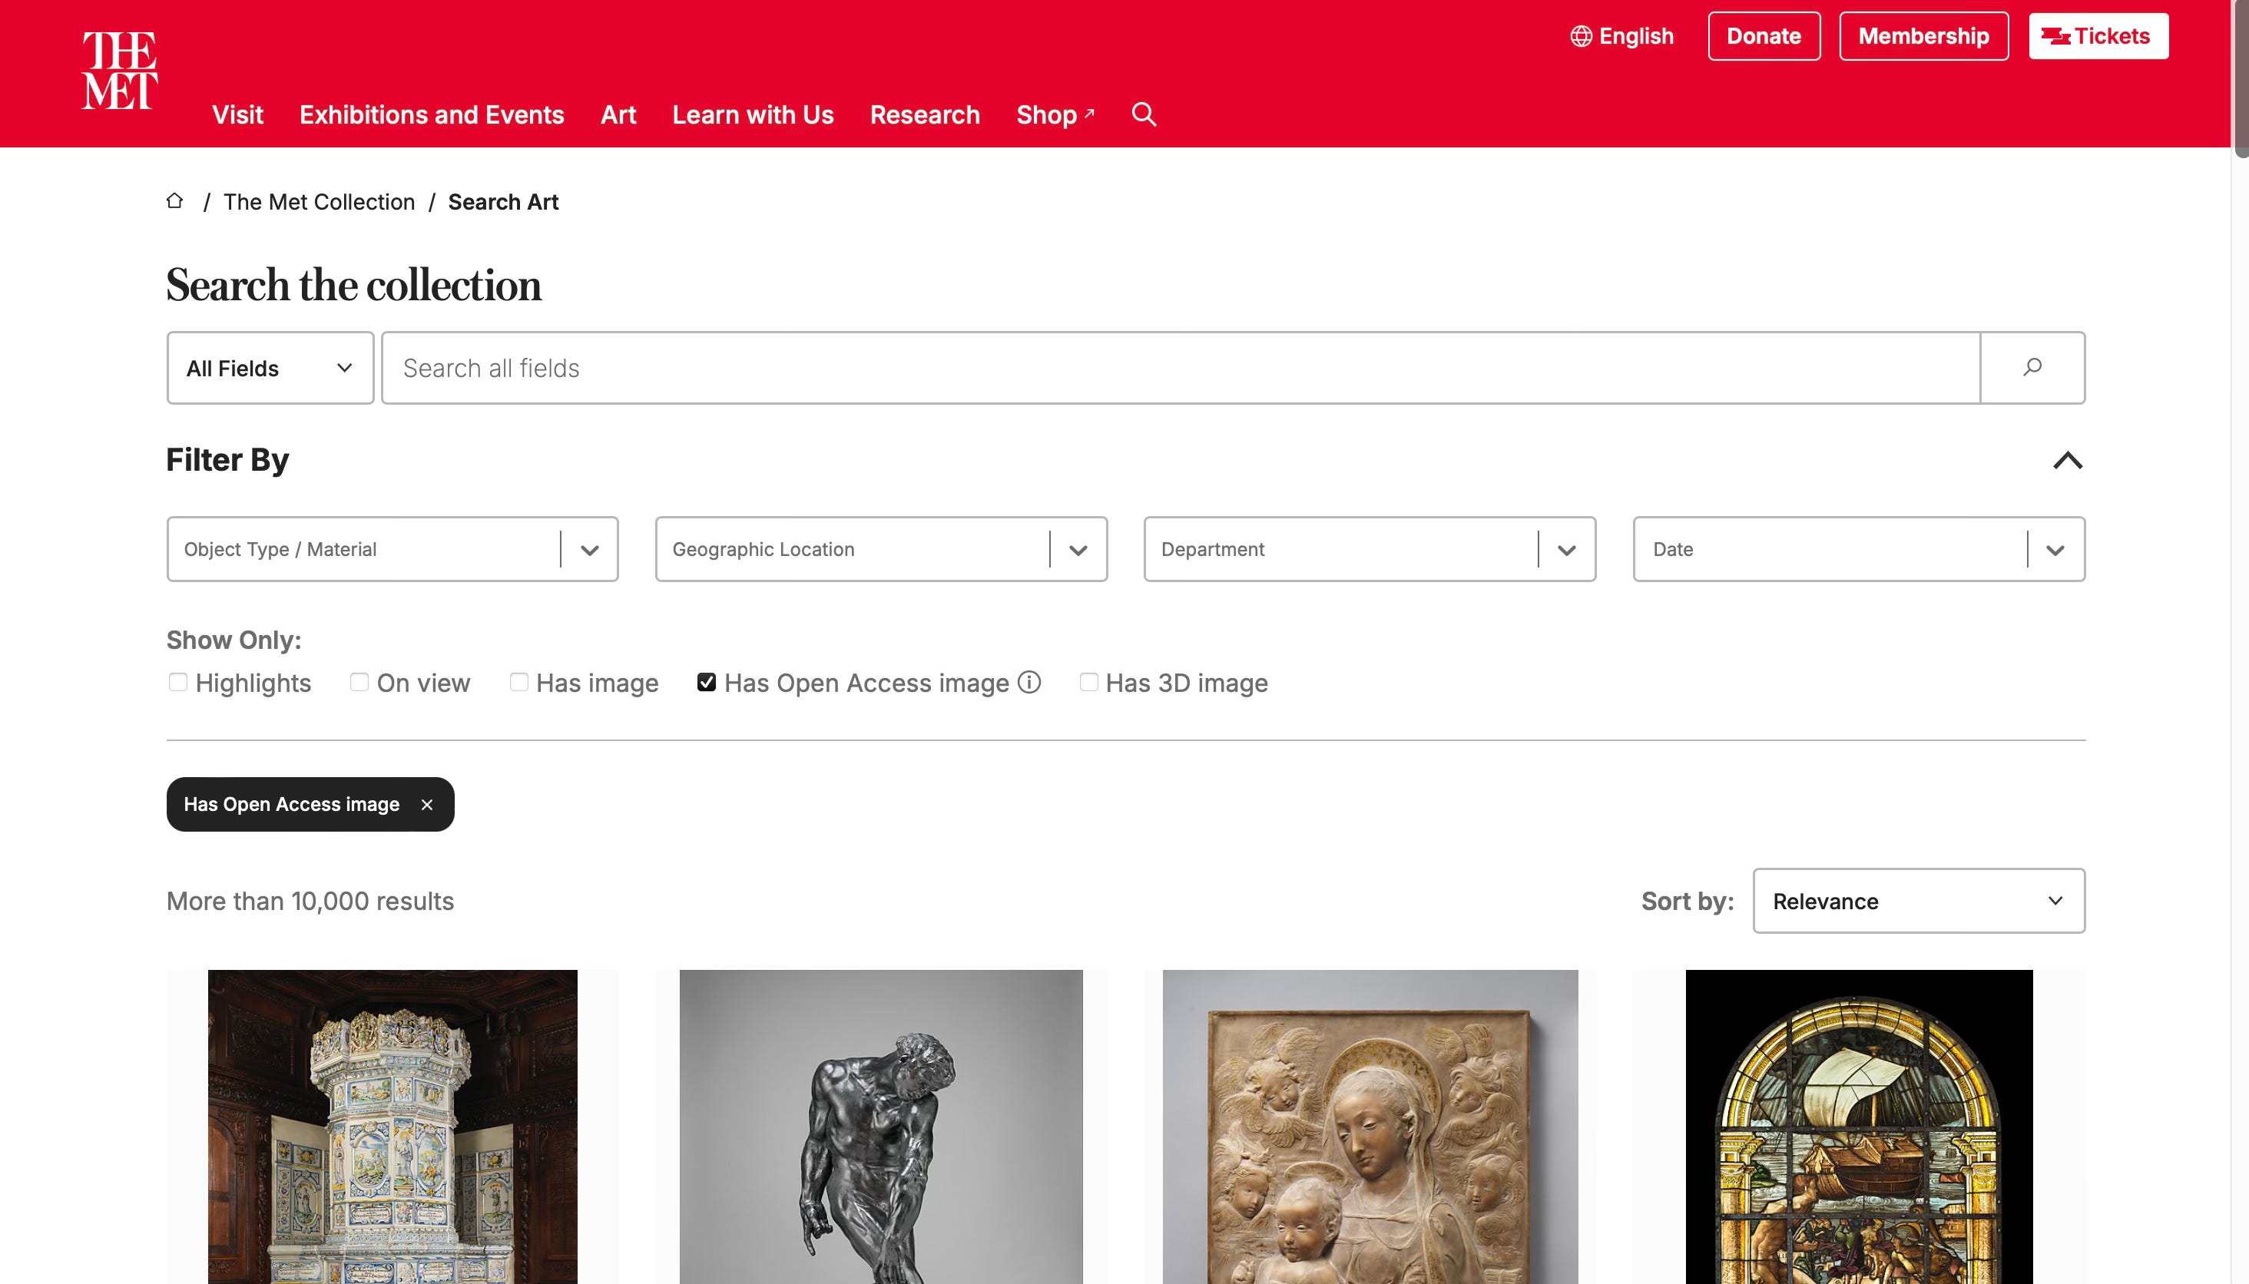The width and height of the screenshot is (2249, 1284).
Task: Open the Sort by Relevance dropdown
Action: pos(1918,900)
